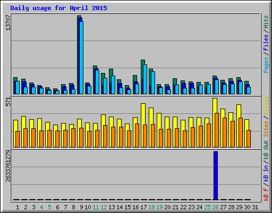Click the 'kB F' legend label
272x213 pixels.
266,194
